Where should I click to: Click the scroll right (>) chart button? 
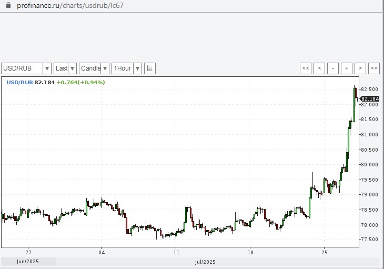pos(360,68)
